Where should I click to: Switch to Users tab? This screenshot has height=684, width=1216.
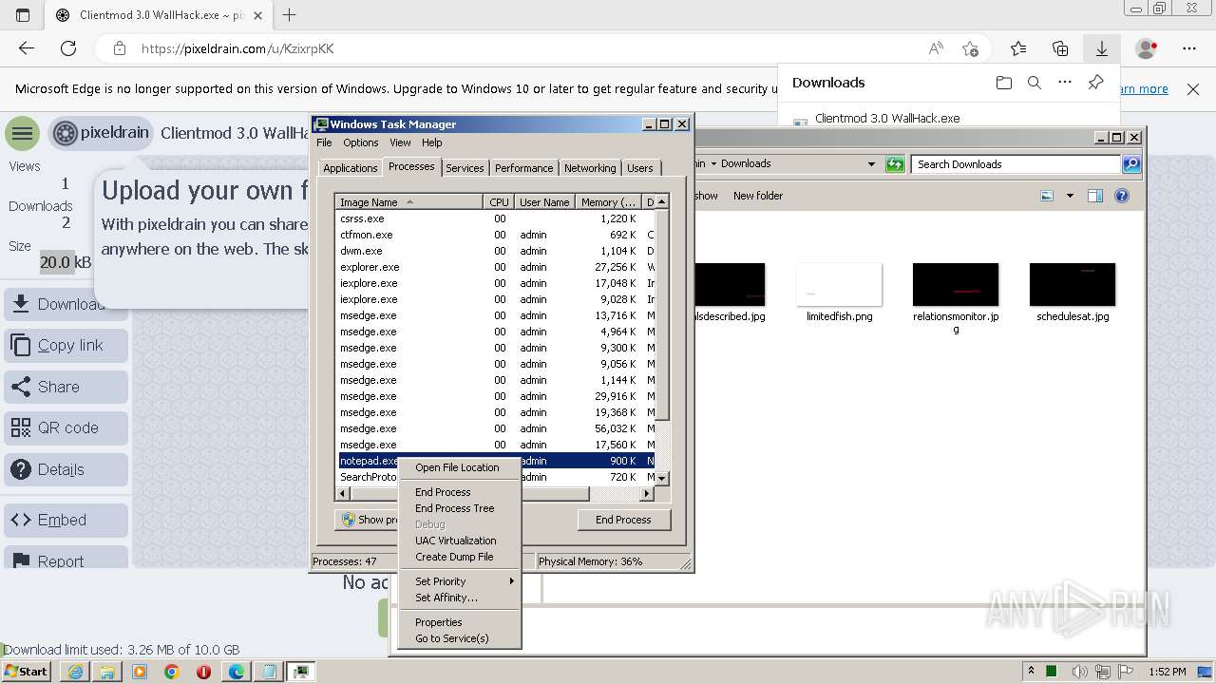[x=640, y=168]
